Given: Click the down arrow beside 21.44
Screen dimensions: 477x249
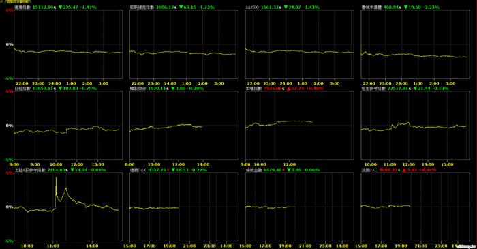Looking at the screenshot, I should click(x=415, y=88).
